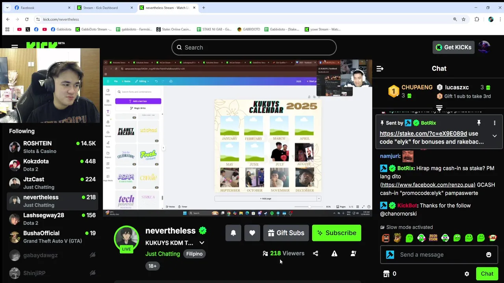
Task: Click the Filipino language tag
Action: [x=194, y=254]
